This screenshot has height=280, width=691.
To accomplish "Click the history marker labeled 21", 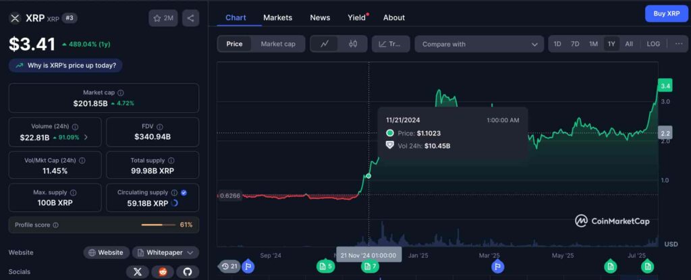I will (x=229, y=267).
